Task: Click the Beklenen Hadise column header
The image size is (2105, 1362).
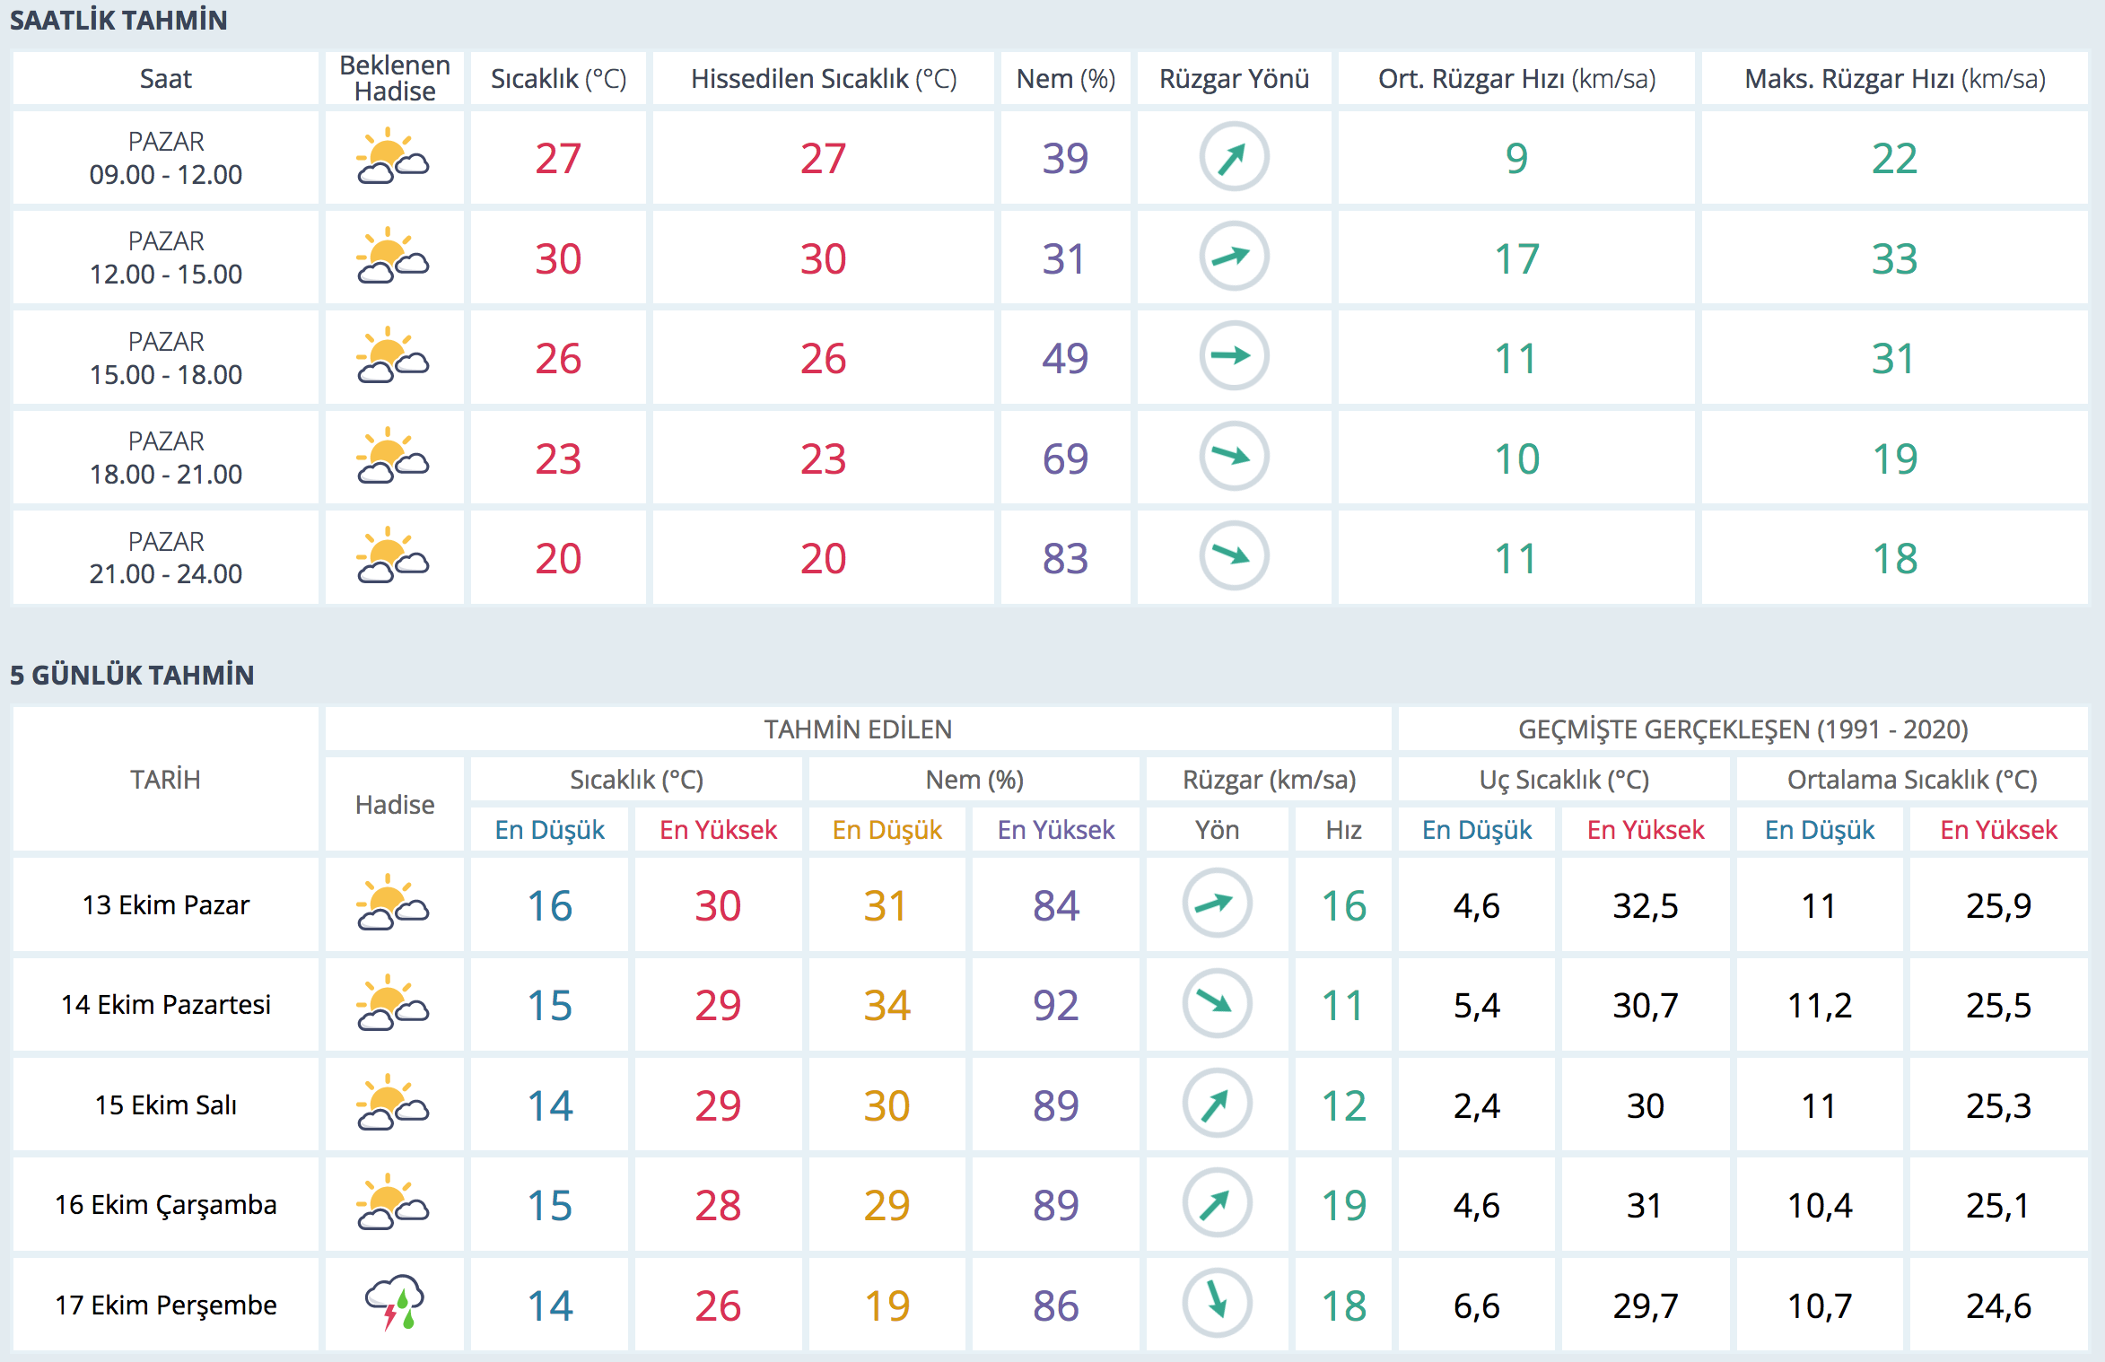Action: [395, 79]
